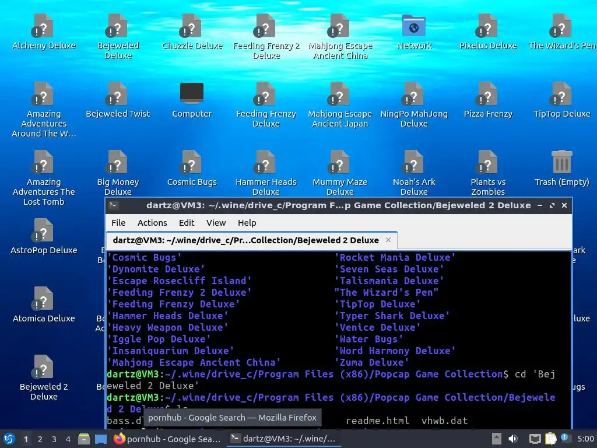Viewport: 597px width, 448px height.
Task: Select Mahjong Escape Ancient China desktop icon
Action: pyautogui.click(x=340, y=36)
